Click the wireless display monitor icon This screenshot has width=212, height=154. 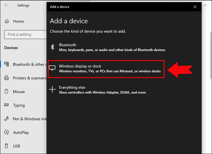pos(52,68)
